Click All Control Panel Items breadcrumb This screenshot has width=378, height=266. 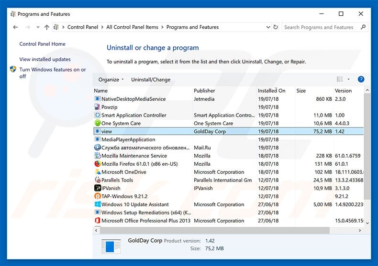point(133,27)
